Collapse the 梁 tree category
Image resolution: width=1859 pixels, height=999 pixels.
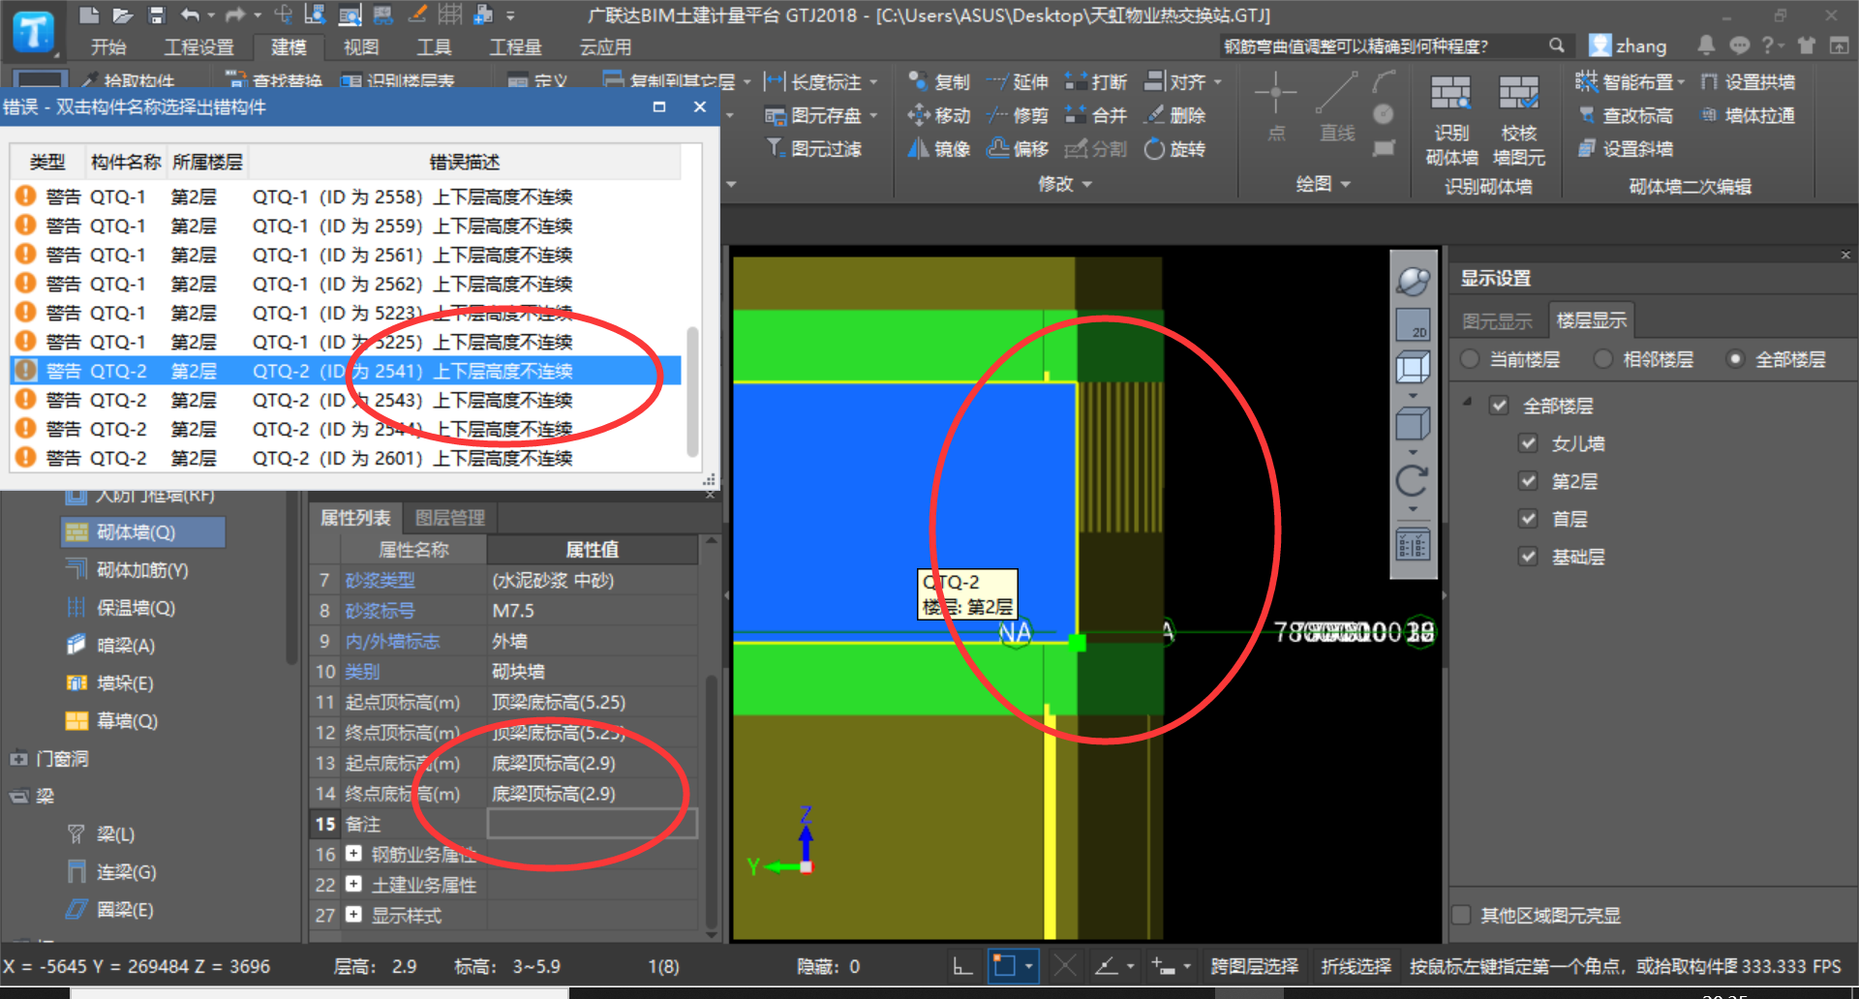(18, 796)
